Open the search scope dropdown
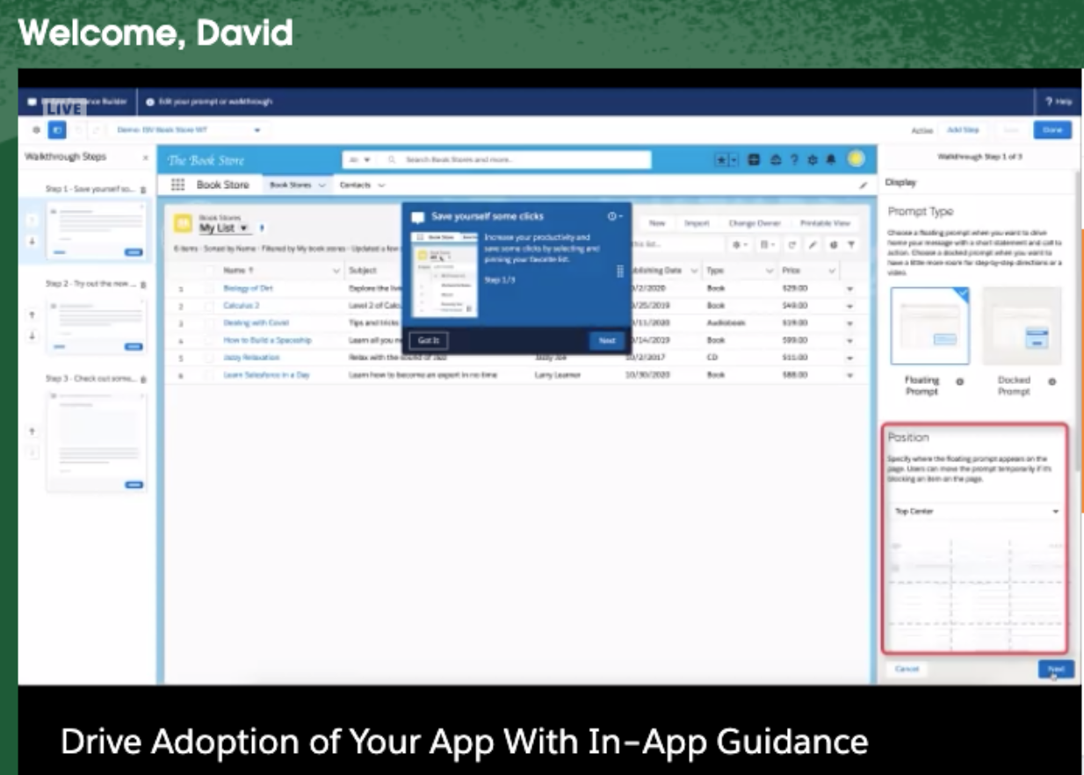Screen dimensions: 1084x775 tap(359, 160)
